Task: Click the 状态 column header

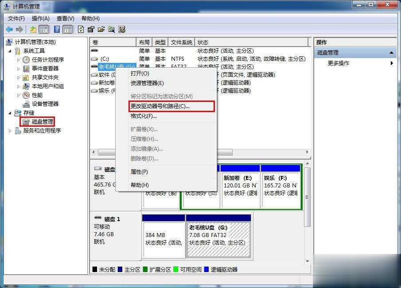Action: tap(251, 43)
